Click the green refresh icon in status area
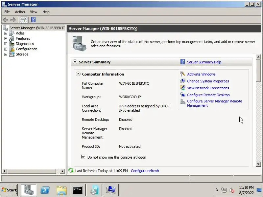This screenshot has height=197, width=263. (71, 170)
